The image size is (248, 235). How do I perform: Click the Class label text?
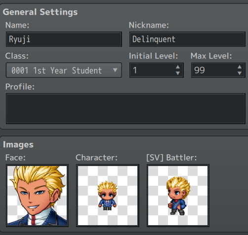point(17,56)
